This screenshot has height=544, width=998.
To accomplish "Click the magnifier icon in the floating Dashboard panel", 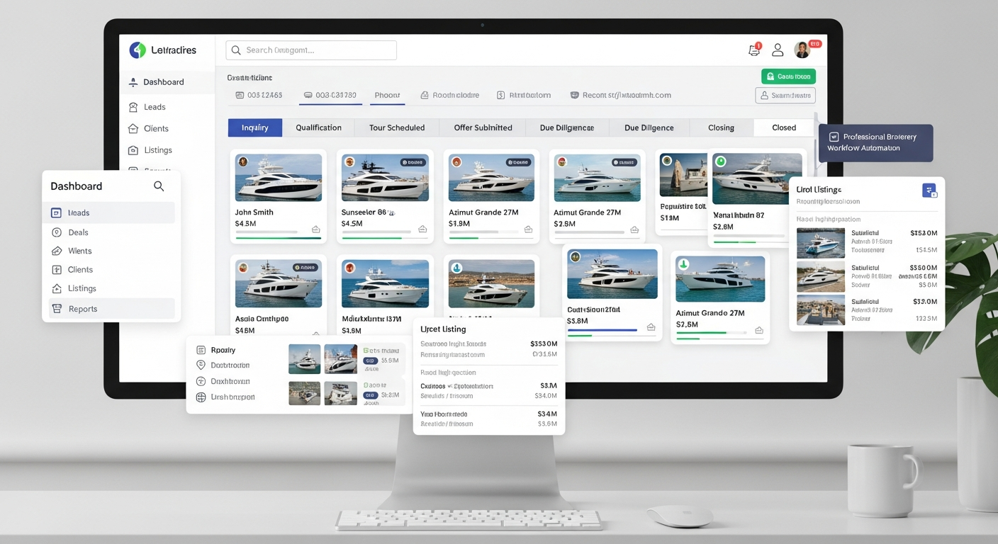I will point(159,186).
